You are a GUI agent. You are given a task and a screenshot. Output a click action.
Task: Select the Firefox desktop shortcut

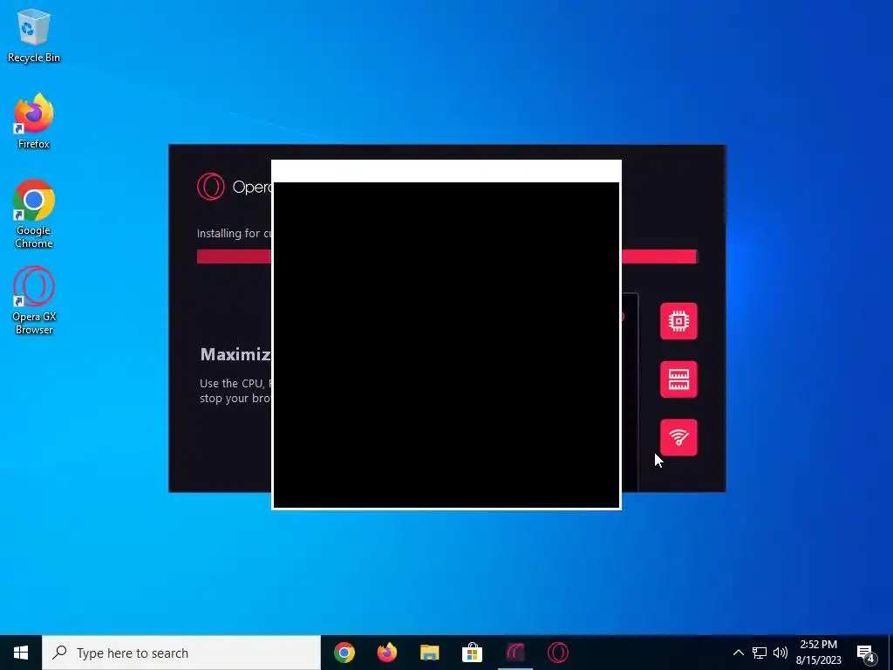[34, 121]
